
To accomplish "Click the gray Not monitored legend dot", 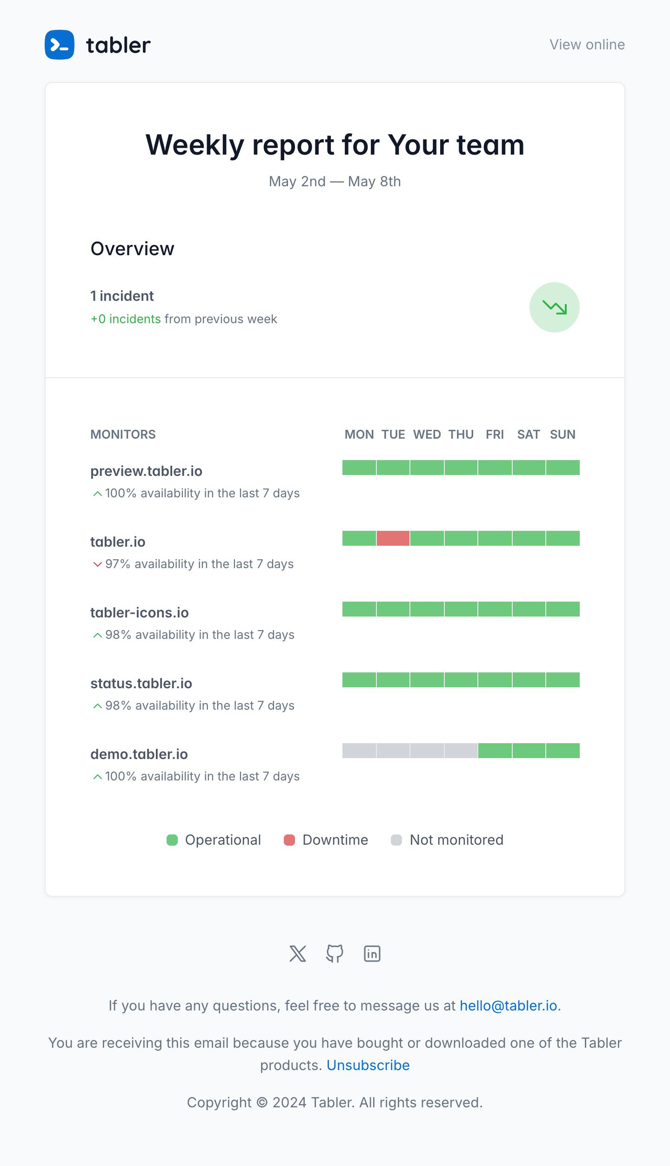I will [x=396, y=840].
